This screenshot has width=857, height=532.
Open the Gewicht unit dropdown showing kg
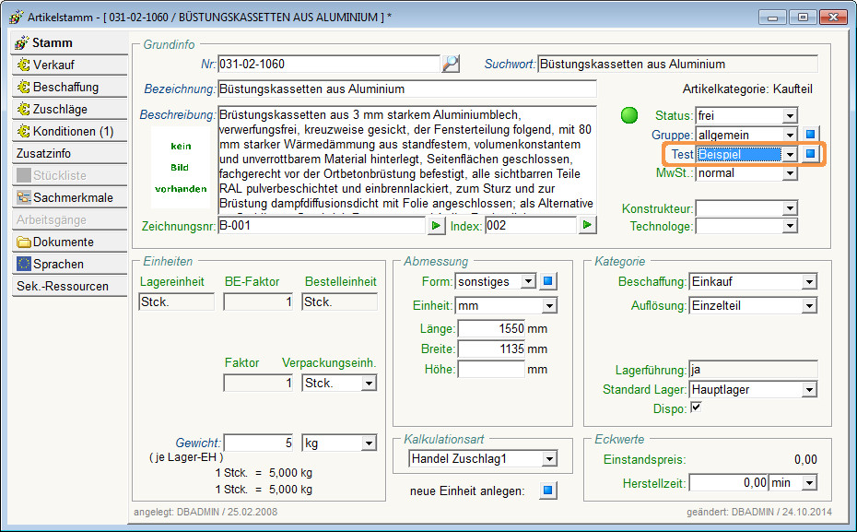tap(369, 443)
